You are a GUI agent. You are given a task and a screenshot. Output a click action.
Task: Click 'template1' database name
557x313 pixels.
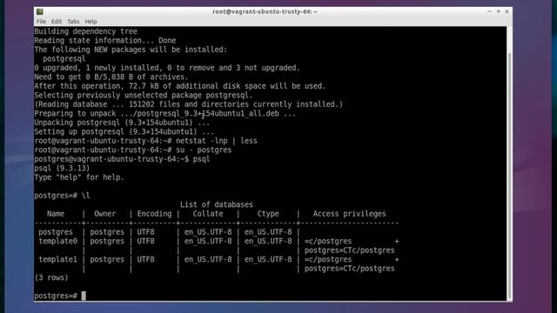pyautogui.click(x=57, y=259)
